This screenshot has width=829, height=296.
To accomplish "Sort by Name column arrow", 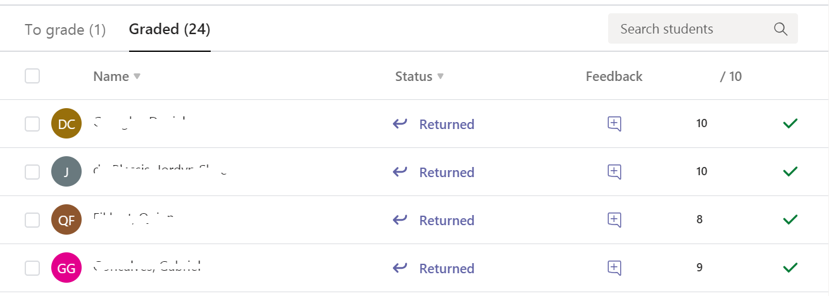I will click(137, 77).
